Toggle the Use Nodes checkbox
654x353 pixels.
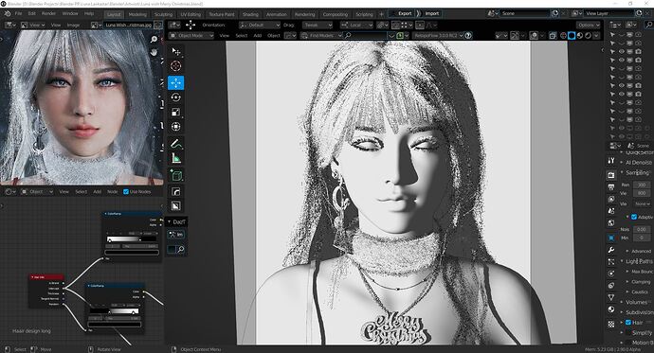point(126,191)
